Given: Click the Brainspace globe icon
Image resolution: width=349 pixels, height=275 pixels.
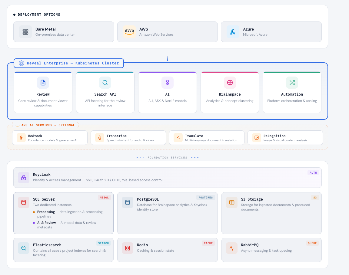Looking at the screenshot, I should [x=230, y=83].
